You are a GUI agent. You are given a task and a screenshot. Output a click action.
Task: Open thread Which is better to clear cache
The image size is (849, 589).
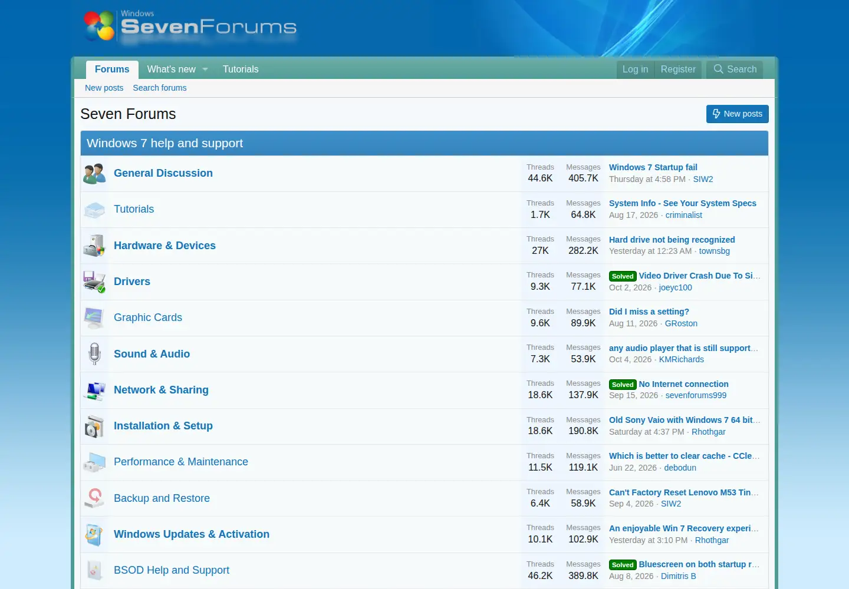tap(684, 456)
